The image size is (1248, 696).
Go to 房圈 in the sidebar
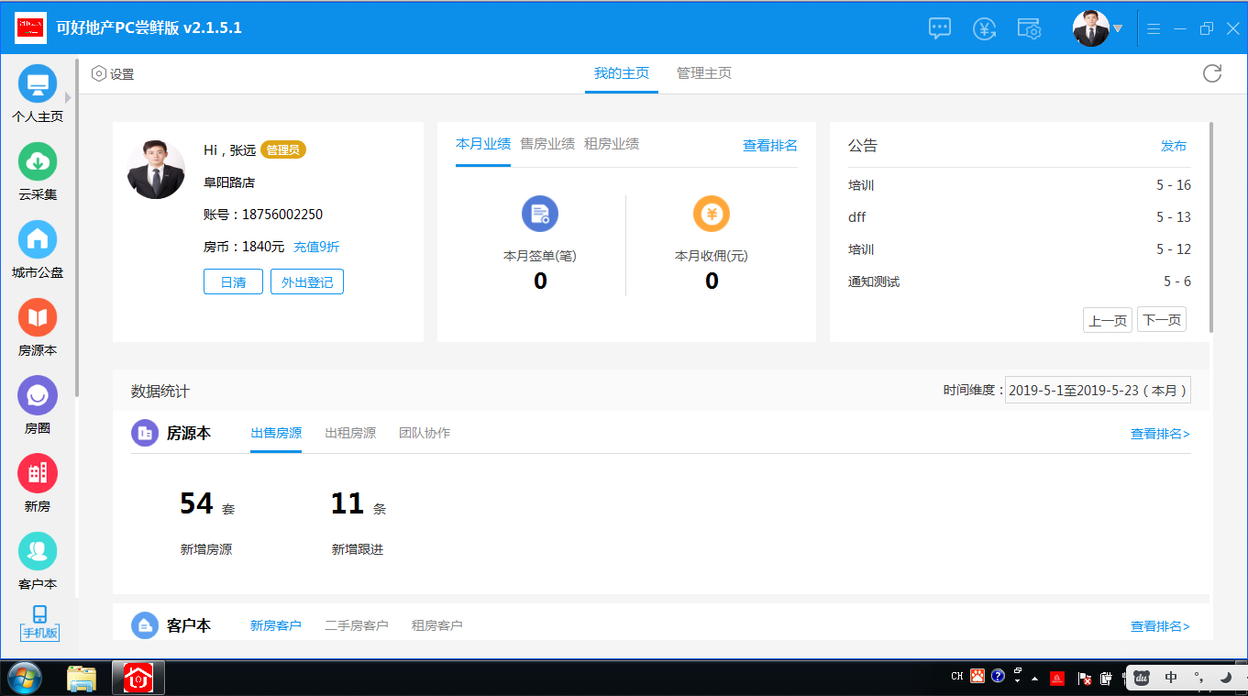38,396
